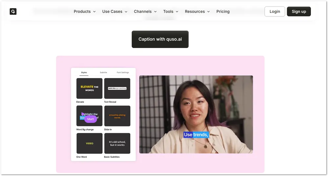
Task: Go to the Pricing page
Action: pos(223,12)
